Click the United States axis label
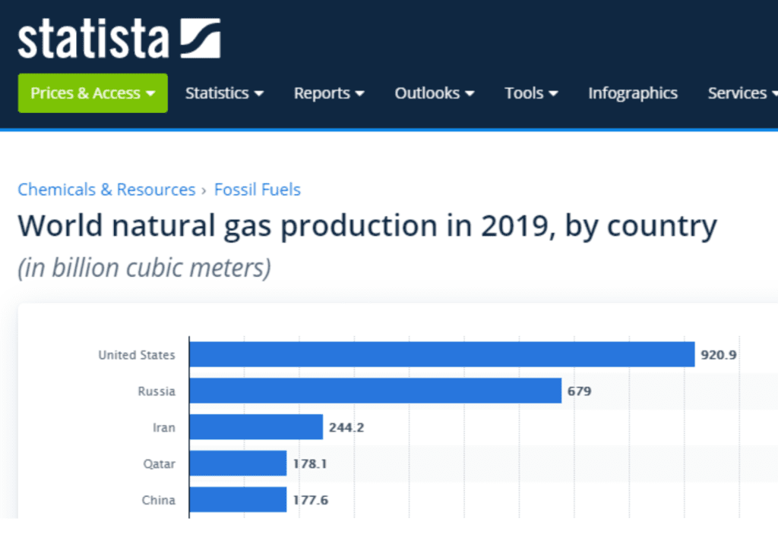The width and height of the screenshot is (778, 553). (137, 355)
